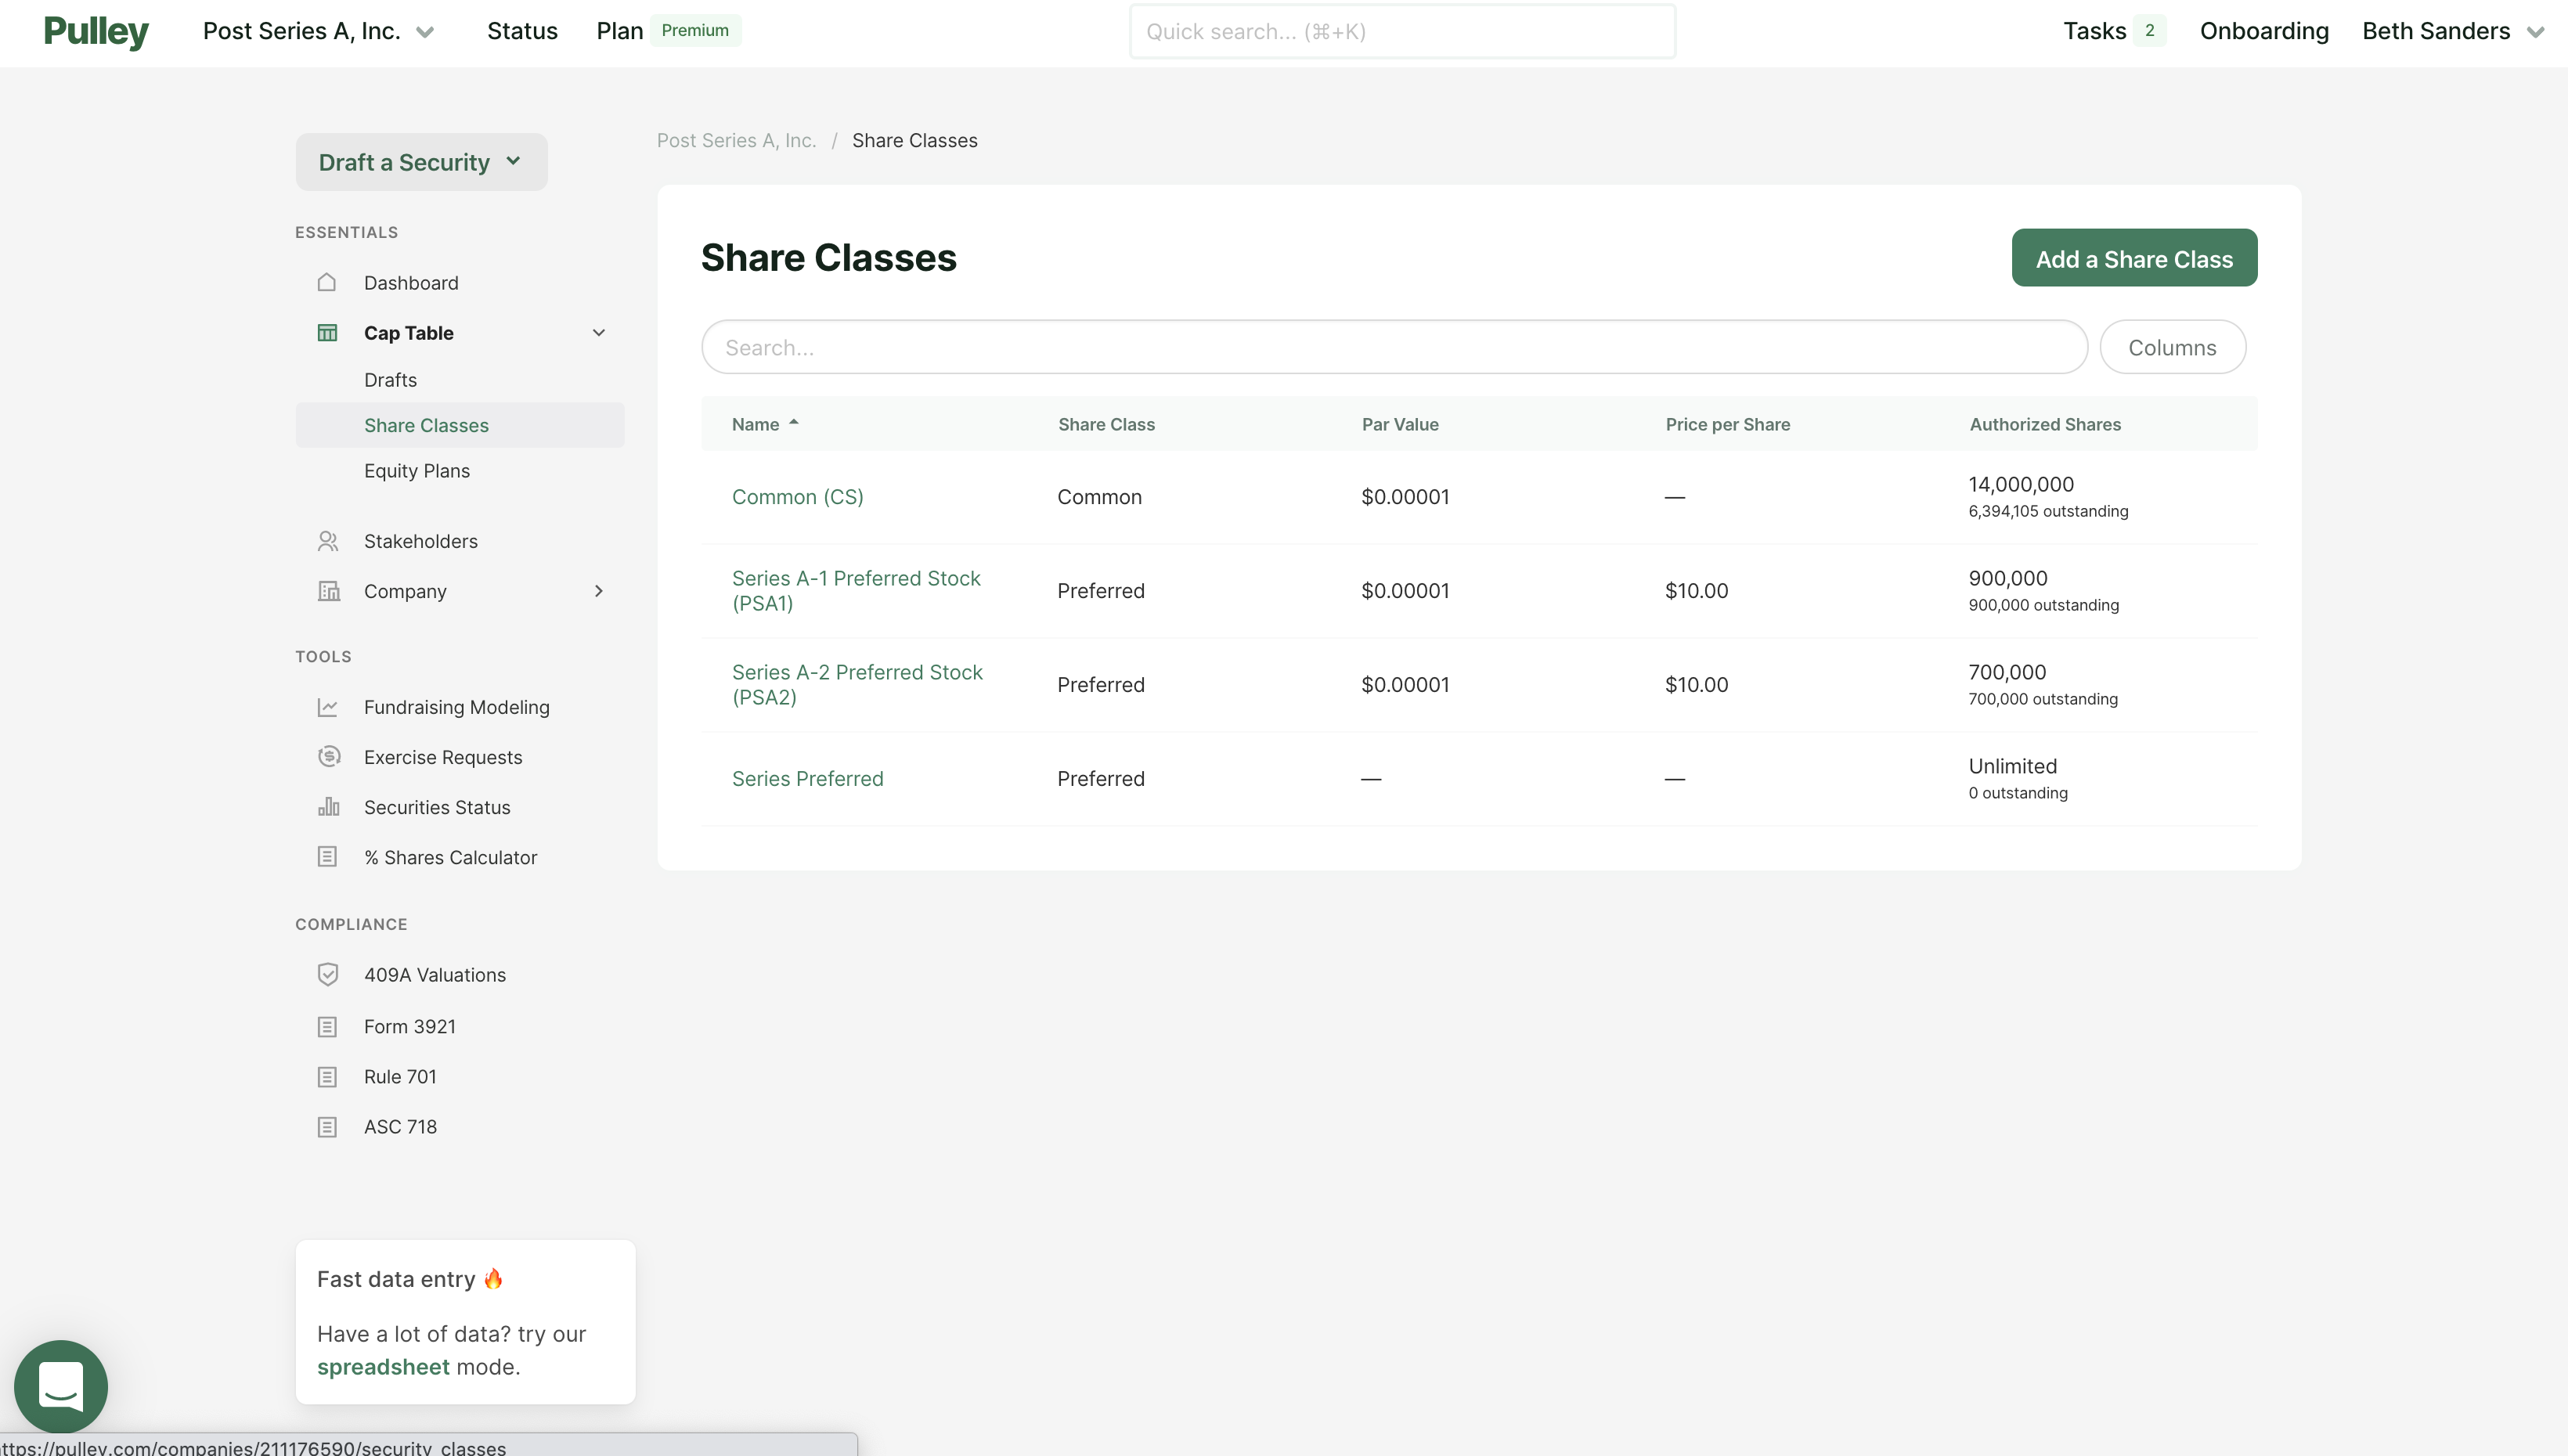Open the Draft a Security dropdown
The image size is (2568, 1456).
click(x=420, y=161)
